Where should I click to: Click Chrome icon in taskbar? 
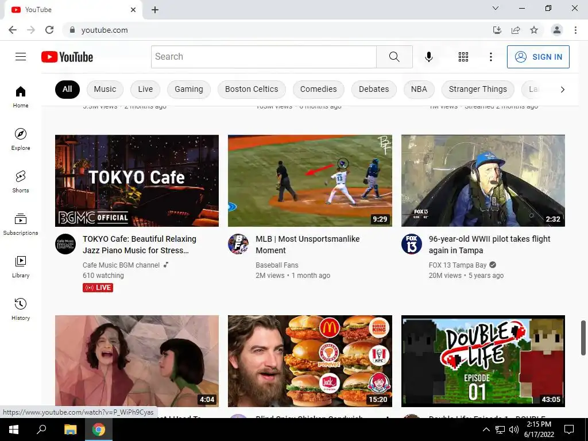coord(99,430)
